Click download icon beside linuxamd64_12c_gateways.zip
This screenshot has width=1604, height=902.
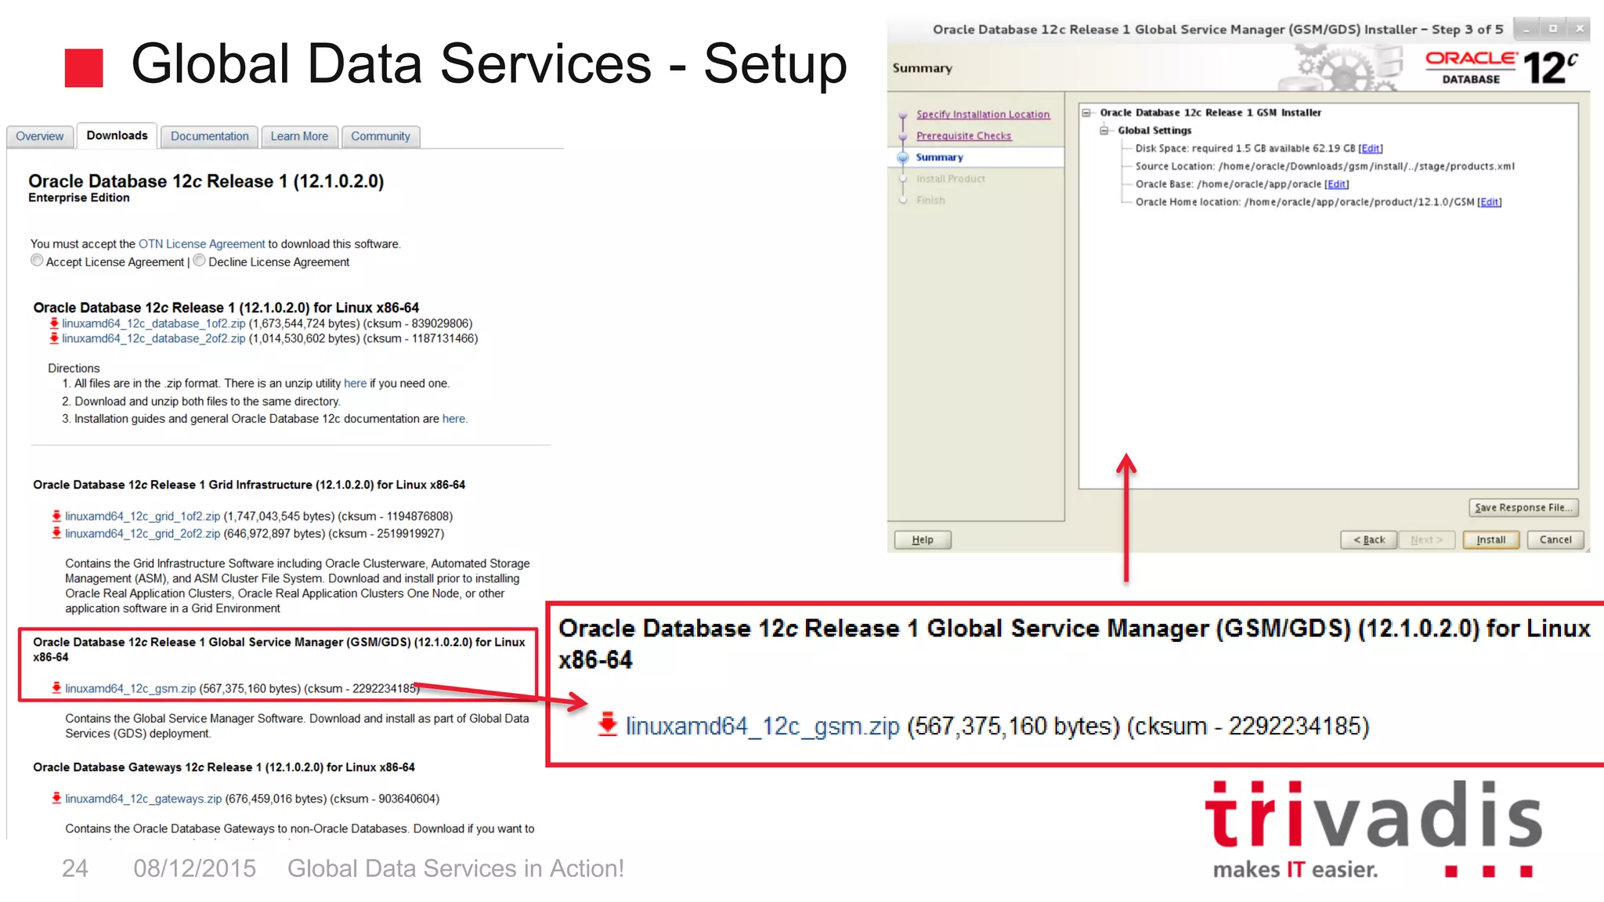[56, 799]
